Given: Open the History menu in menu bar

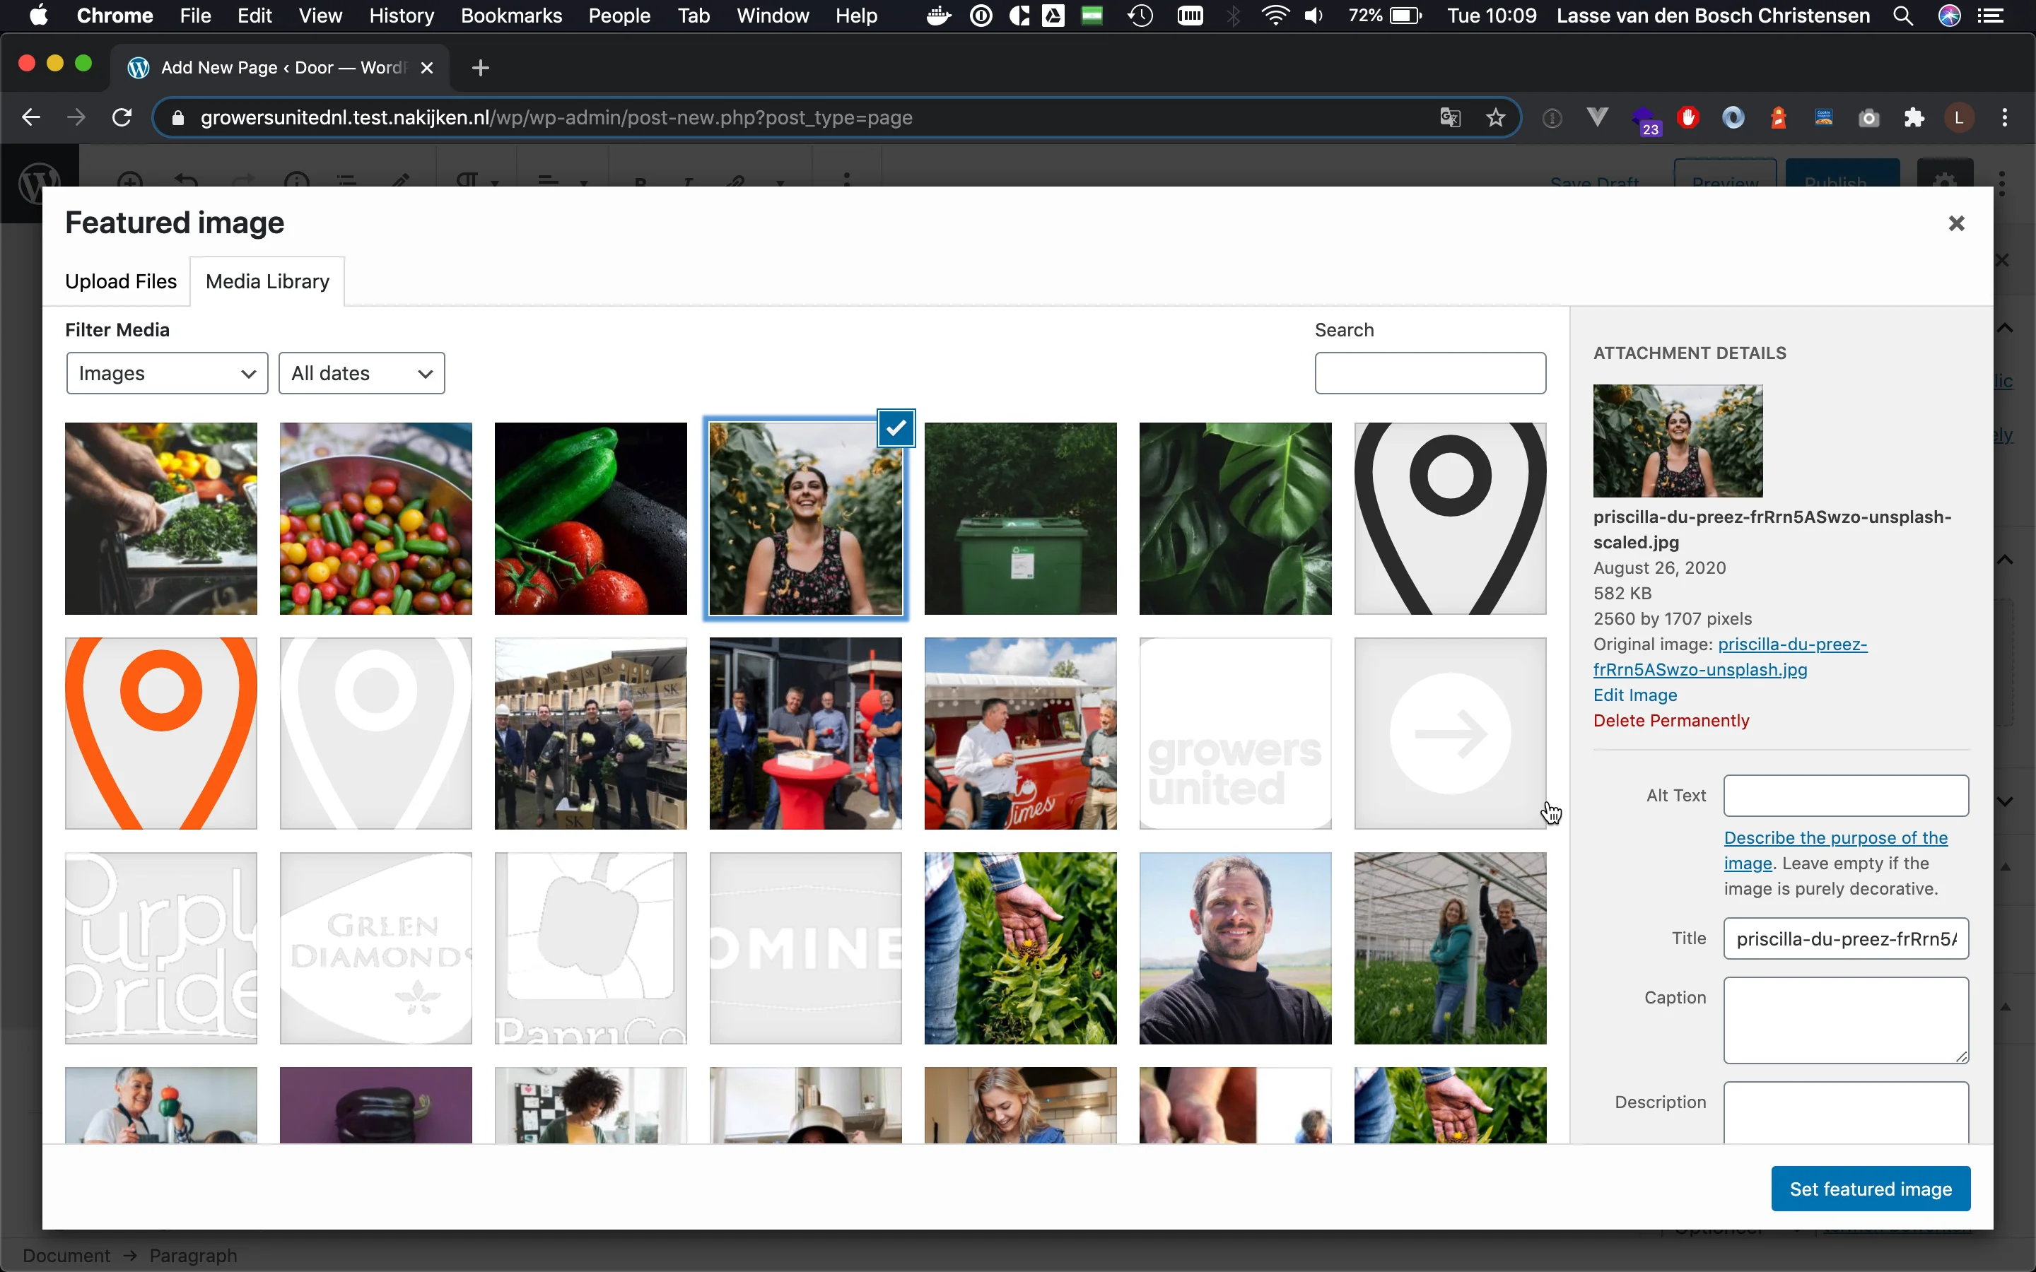Looking at the screenshot, I should 402,16.
